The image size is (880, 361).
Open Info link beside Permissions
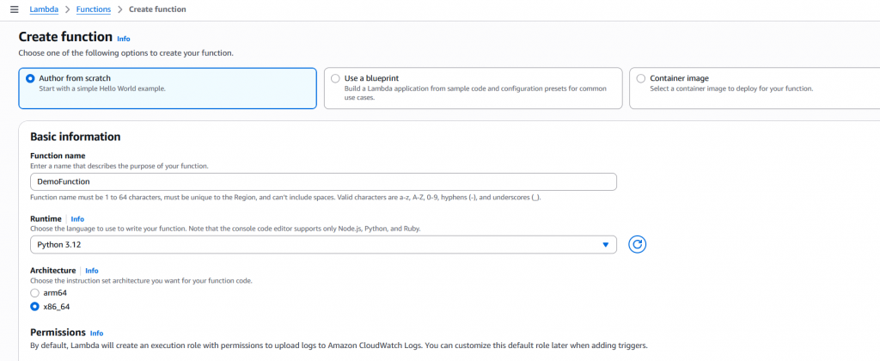tap(96, 333)
